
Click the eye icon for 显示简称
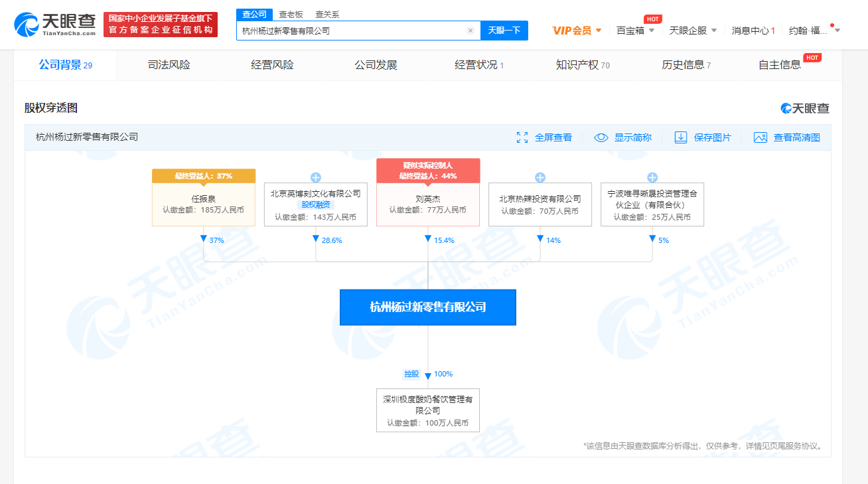(601, 137)
